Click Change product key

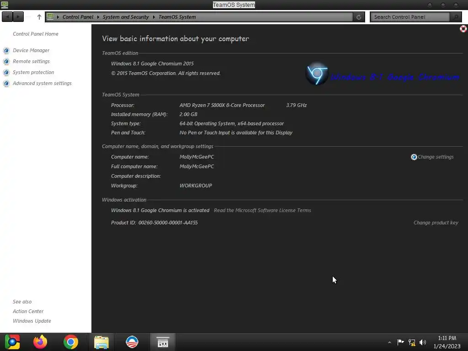click(x=436, y=223)
